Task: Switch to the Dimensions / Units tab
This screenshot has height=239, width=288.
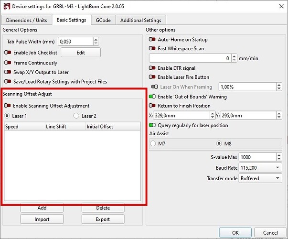Action: [26, 20]
